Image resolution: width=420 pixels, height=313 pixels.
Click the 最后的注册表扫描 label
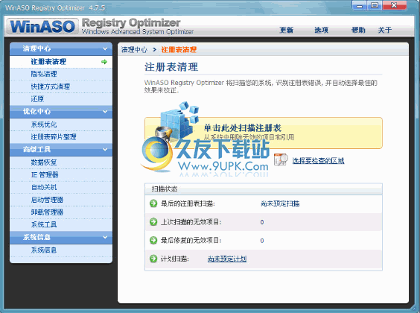point(188,203)
